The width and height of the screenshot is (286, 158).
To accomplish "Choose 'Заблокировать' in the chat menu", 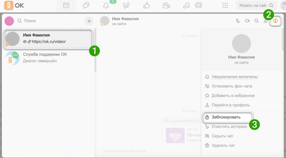I will point(226,117).
